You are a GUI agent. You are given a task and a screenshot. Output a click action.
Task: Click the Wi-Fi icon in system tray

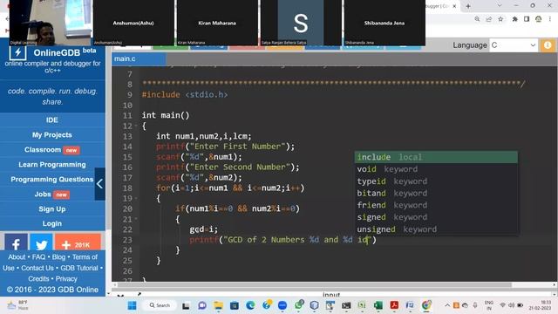[x=502, y=305]
